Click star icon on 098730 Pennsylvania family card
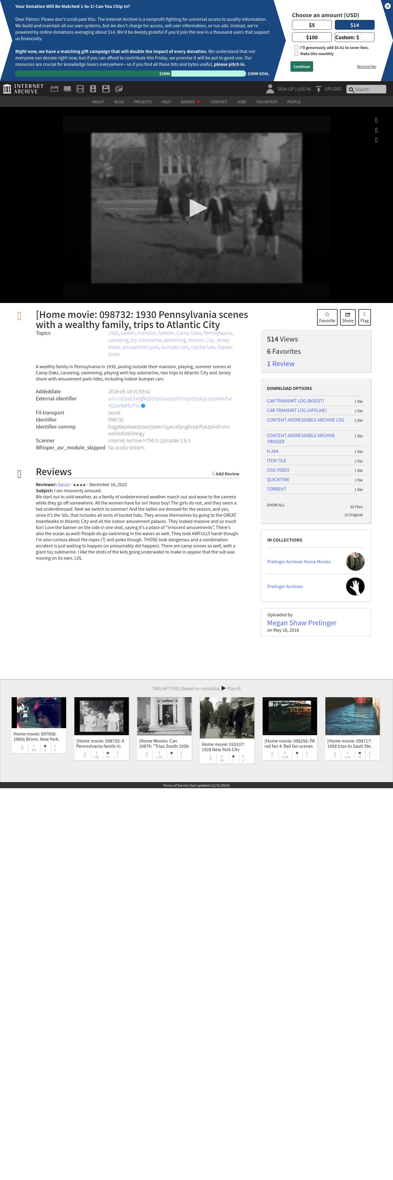This screenshot has width=393, height=1180. click(108, 753)
